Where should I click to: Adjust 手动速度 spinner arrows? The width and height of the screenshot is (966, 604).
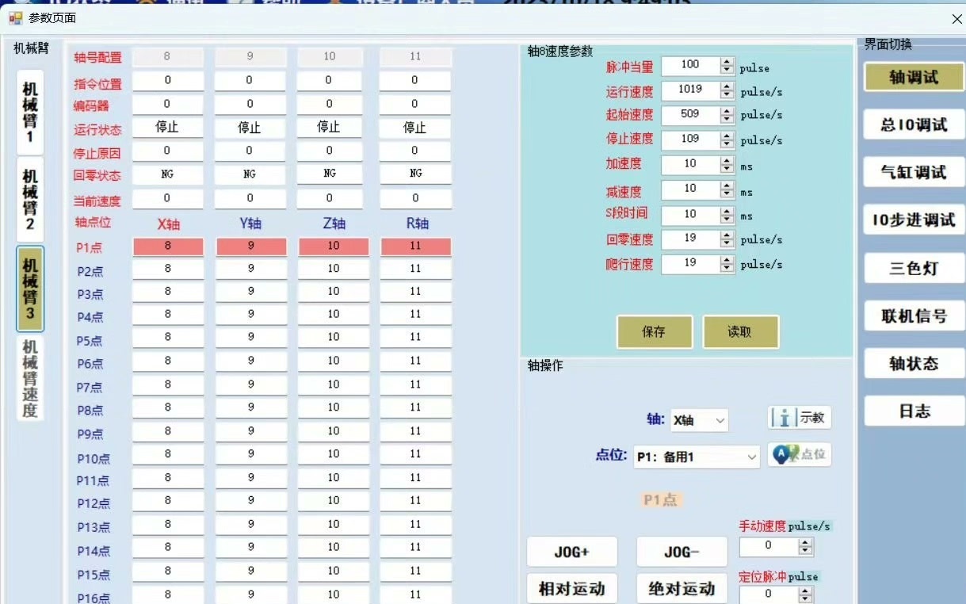coord(806,546)
